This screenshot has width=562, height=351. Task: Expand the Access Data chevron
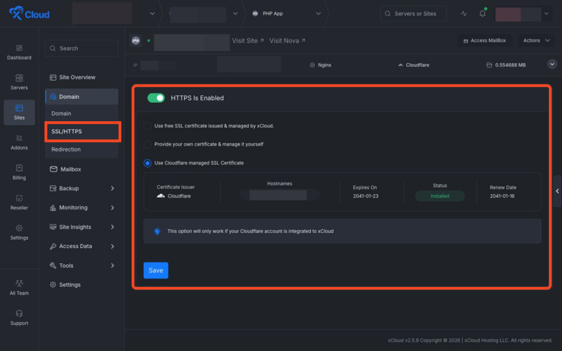113,246
